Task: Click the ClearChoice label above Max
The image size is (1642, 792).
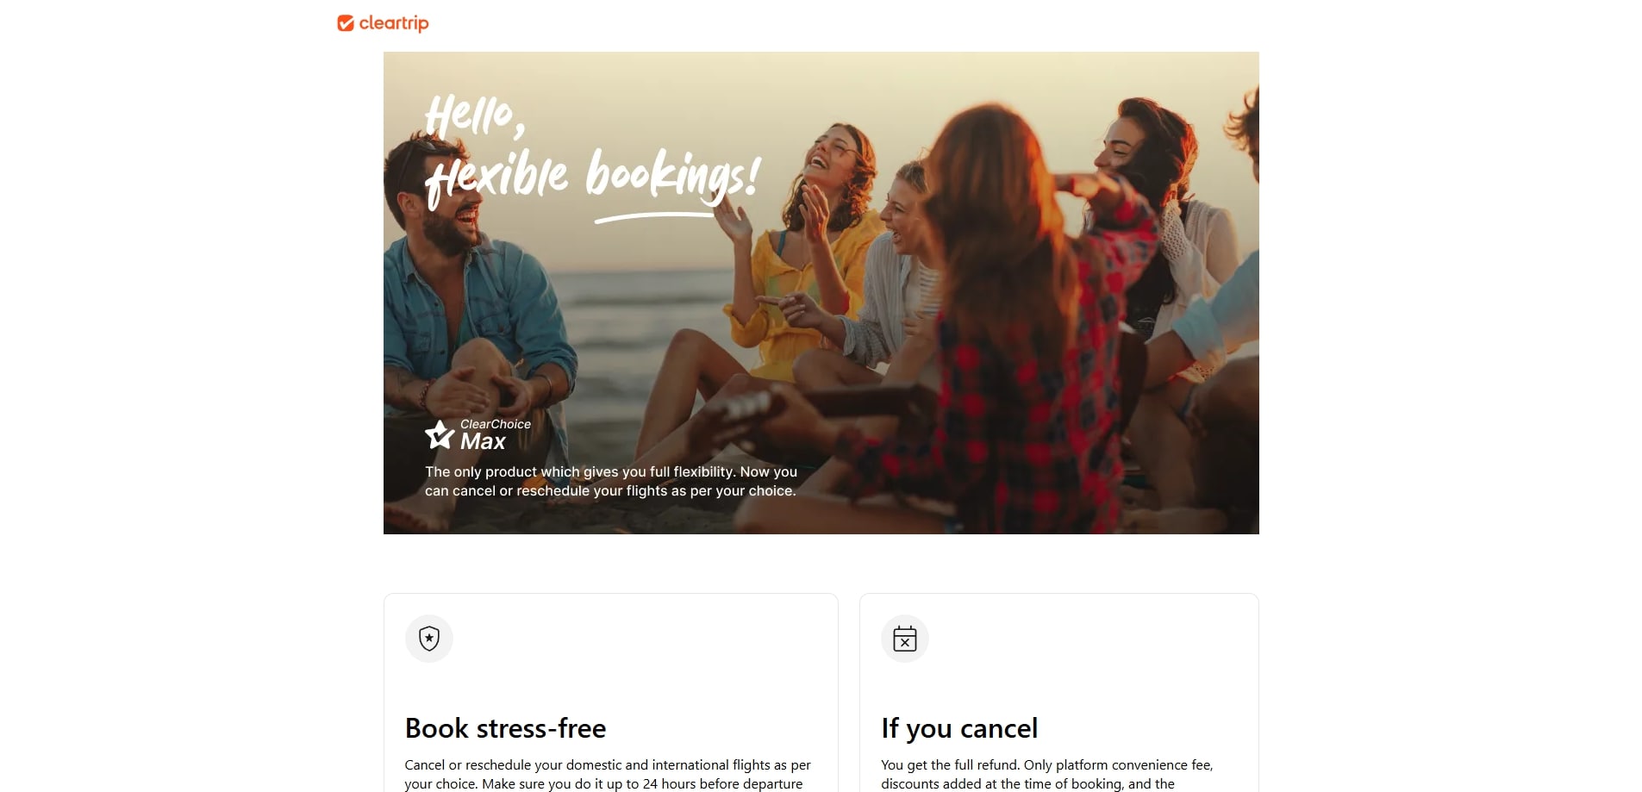Action: tap(496, 424)
